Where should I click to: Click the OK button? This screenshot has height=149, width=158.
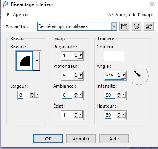48,139
